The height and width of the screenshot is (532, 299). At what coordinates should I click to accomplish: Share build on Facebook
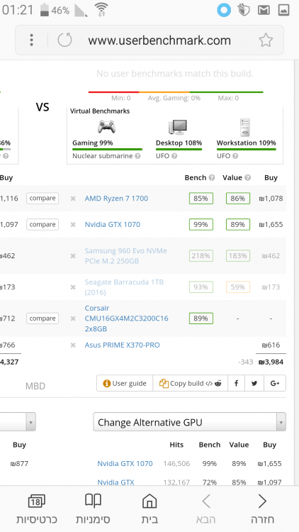(236, 383)
